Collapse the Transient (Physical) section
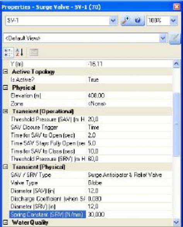Image resolution: width=183 pixels, height=227 pixels. [x=5, y=167]
